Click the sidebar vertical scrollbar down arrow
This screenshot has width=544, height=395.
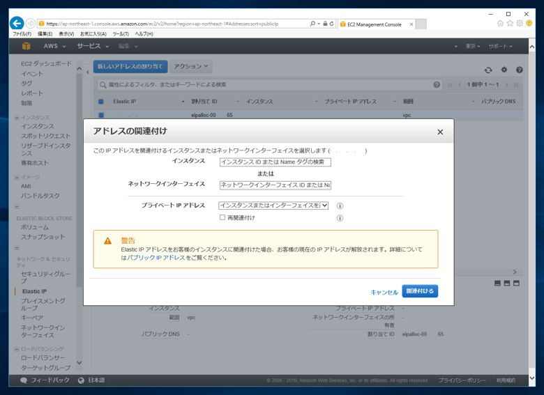click(80, 362)
